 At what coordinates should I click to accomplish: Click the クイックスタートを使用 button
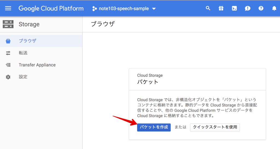pos(215,127)
